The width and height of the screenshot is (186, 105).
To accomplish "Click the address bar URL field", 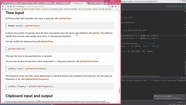I will click(60, 6).
